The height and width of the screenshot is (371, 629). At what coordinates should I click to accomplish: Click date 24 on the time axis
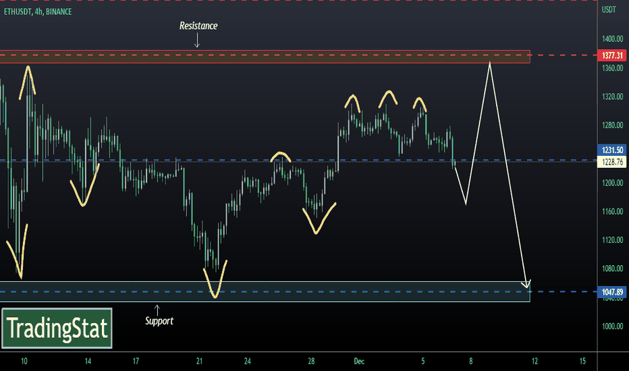tap(248, 362)
